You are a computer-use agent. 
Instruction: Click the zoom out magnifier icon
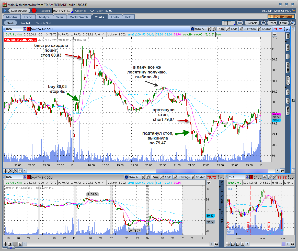coord(15,171)
